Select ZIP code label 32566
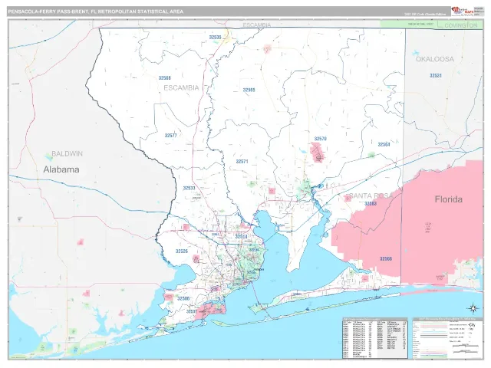This screenshot has width=491, height=368. tap(386, 259)
